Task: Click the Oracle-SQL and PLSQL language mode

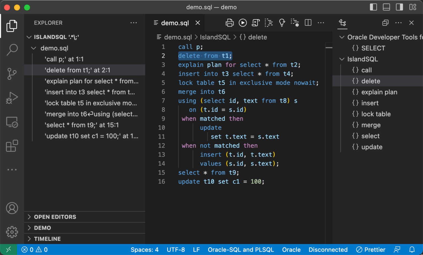Action: click(x=241, y=250)
